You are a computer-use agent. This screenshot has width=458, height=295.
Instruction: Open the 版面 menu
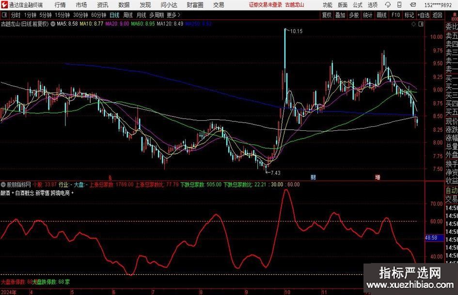(342, 5)
